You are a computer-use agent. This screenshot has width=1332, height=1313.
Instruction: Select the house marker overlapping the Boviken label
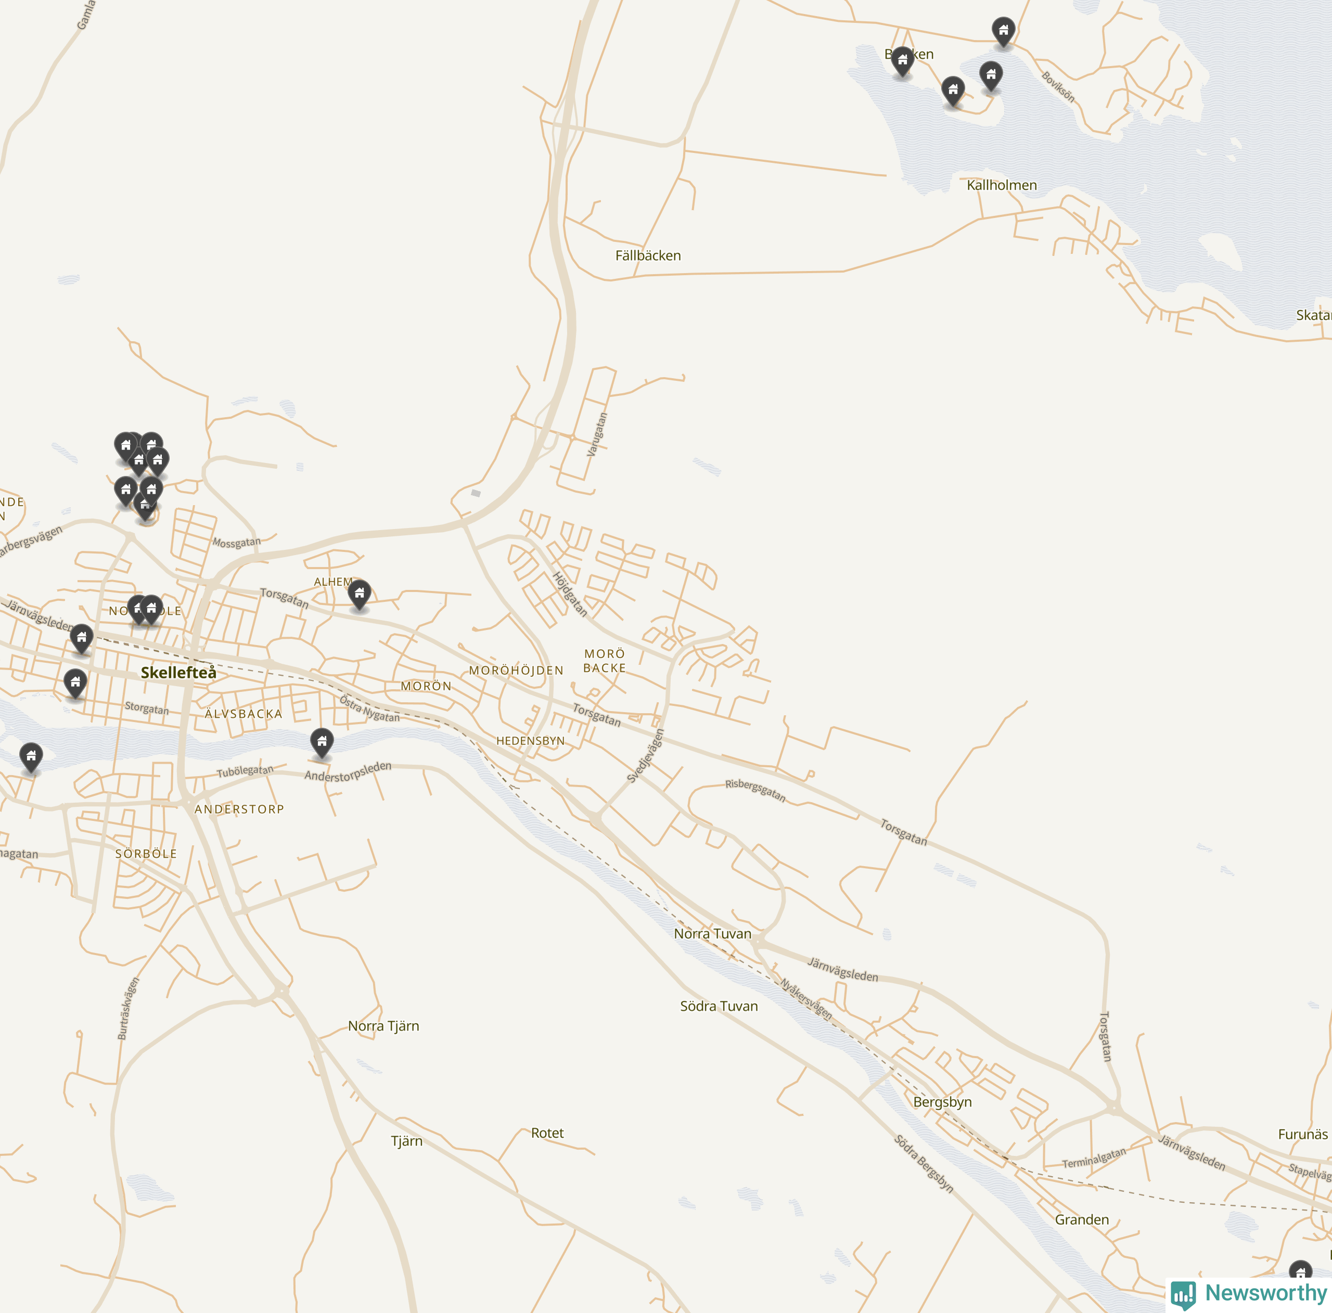pos(902,62)
